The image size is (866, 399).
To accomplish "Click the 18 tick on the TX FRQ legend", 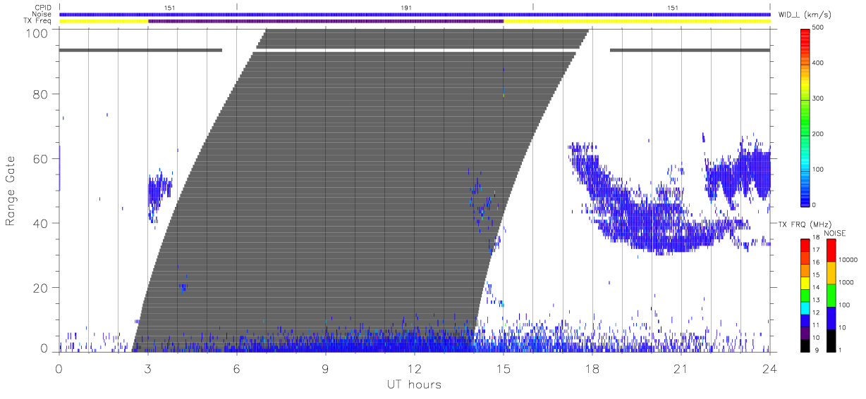I will [817, 238].
